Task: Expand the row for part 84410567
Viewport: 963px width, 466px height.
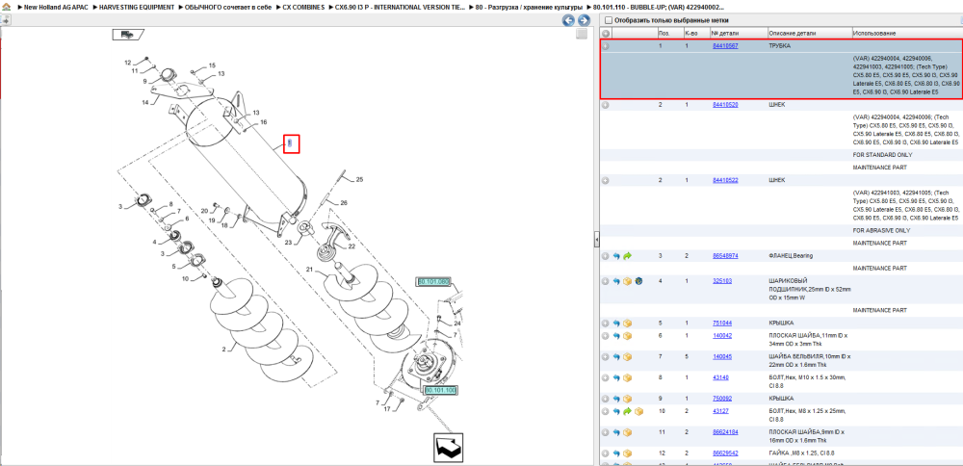Action: pyautogui.click(x=606, y=46)
